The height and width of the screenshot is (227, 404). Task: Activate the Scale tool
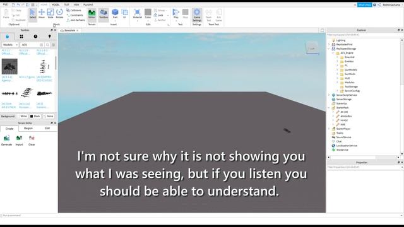pos(50,14)
